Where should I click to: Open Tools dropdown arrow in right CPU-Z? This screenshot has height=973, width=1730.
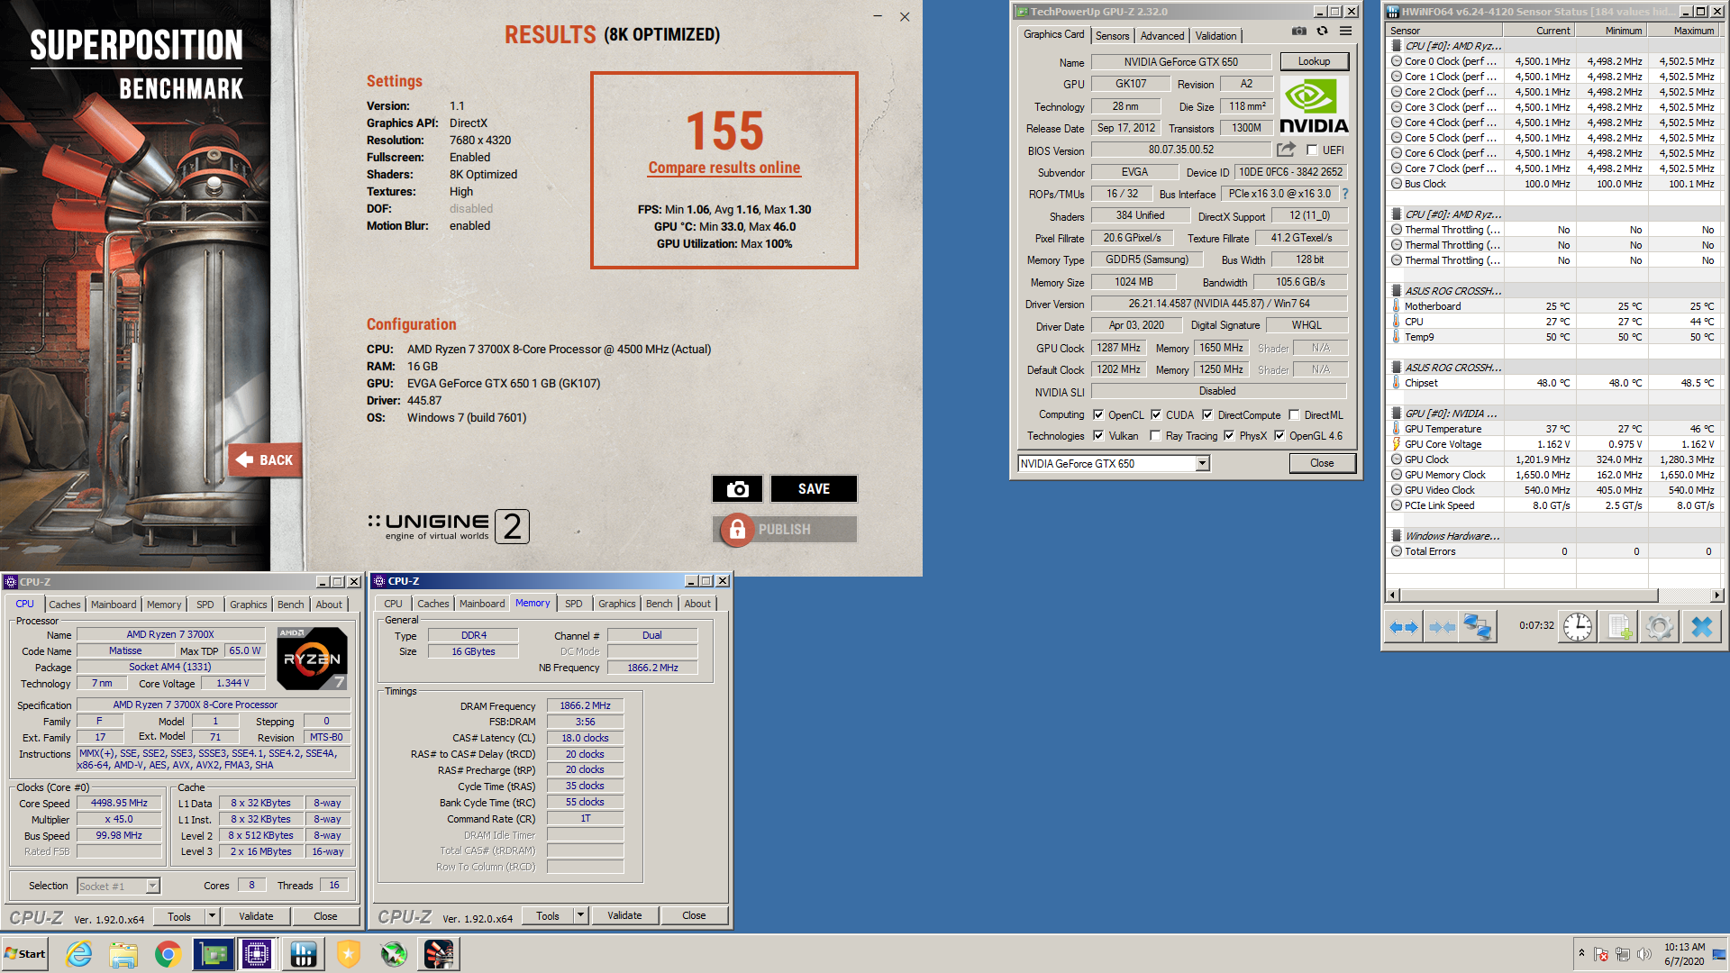581,916
